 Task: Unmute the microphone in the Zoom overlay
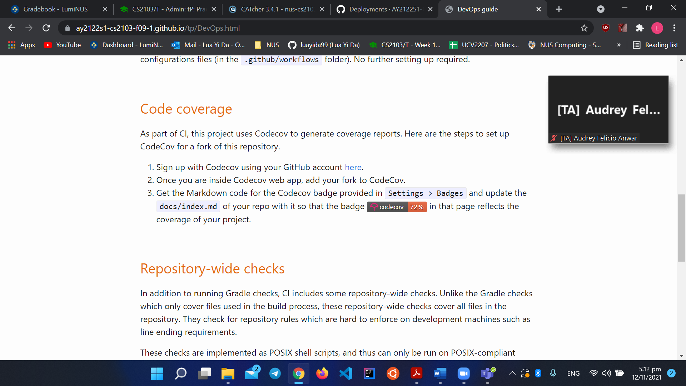click(x=554, y=138)
